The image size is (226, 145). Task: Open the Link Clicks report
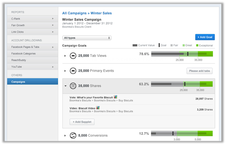tap(33, 32)
